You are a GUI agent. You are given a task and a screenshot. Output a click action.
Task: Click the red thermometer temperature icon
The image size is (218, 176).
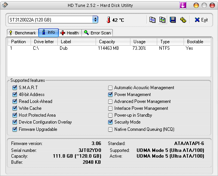tap(109, 20)
